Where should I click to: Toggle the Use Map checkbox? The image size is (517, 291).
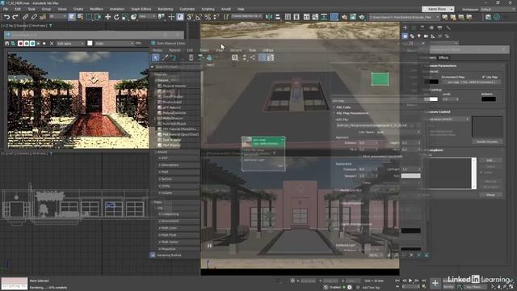(483, 77)
